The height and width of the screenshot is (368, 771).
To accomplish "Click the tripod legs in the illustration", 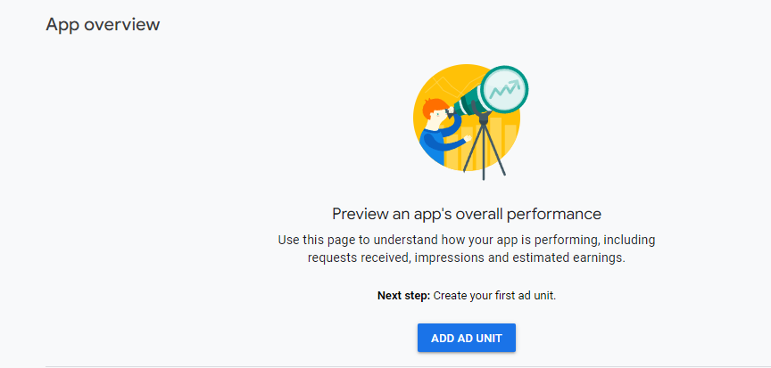I will tap(484, 151).
